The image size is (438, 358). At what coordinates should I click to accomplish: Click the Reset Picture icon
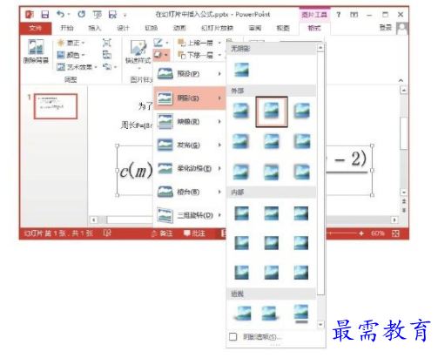pos(107,67)
